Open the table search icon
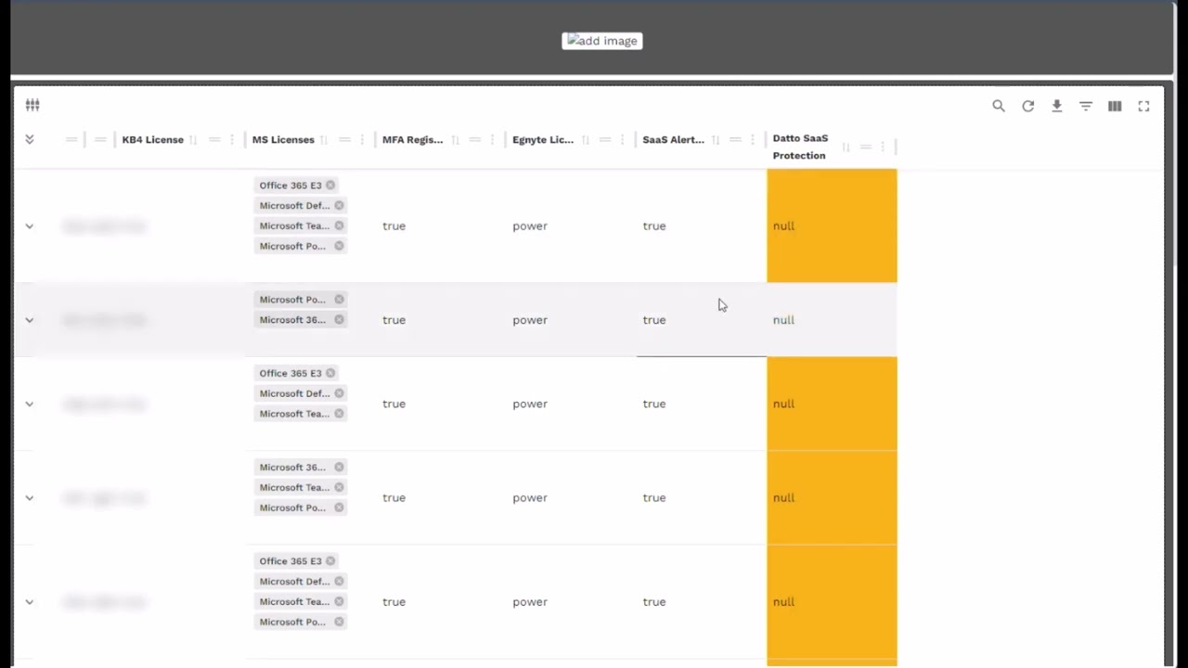The image size is (1188, 668). click(999, 106)
